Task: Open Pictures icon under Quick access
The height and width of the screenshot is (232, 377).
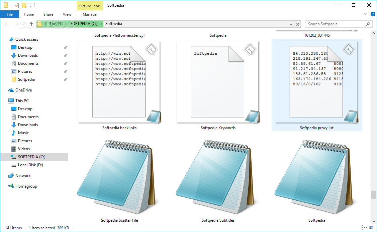Action: click(x=14, y=71)
